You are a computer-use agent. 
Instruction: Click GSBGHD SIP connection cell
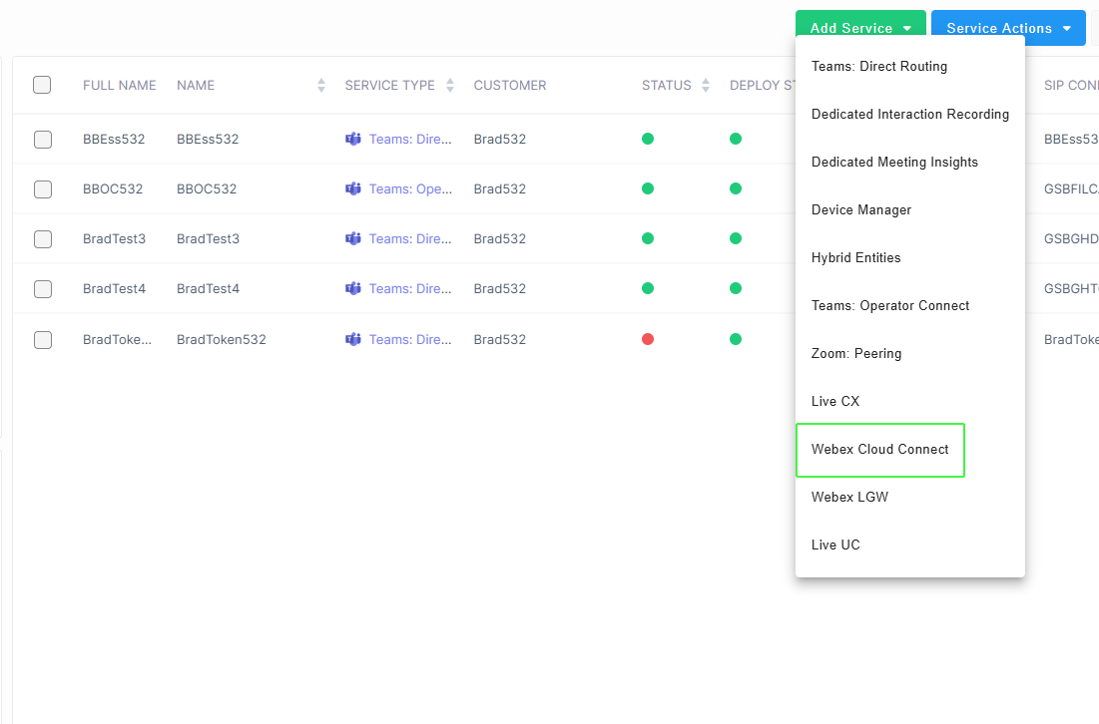[x=1071, y=238]
